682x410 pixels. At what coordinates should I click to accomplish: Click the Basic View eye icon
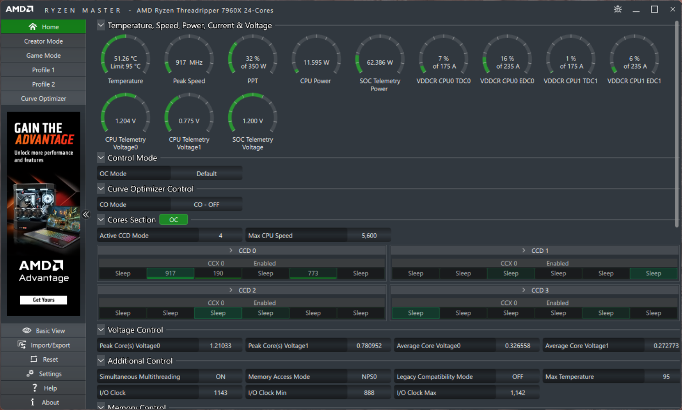click(x=27, y=330)
